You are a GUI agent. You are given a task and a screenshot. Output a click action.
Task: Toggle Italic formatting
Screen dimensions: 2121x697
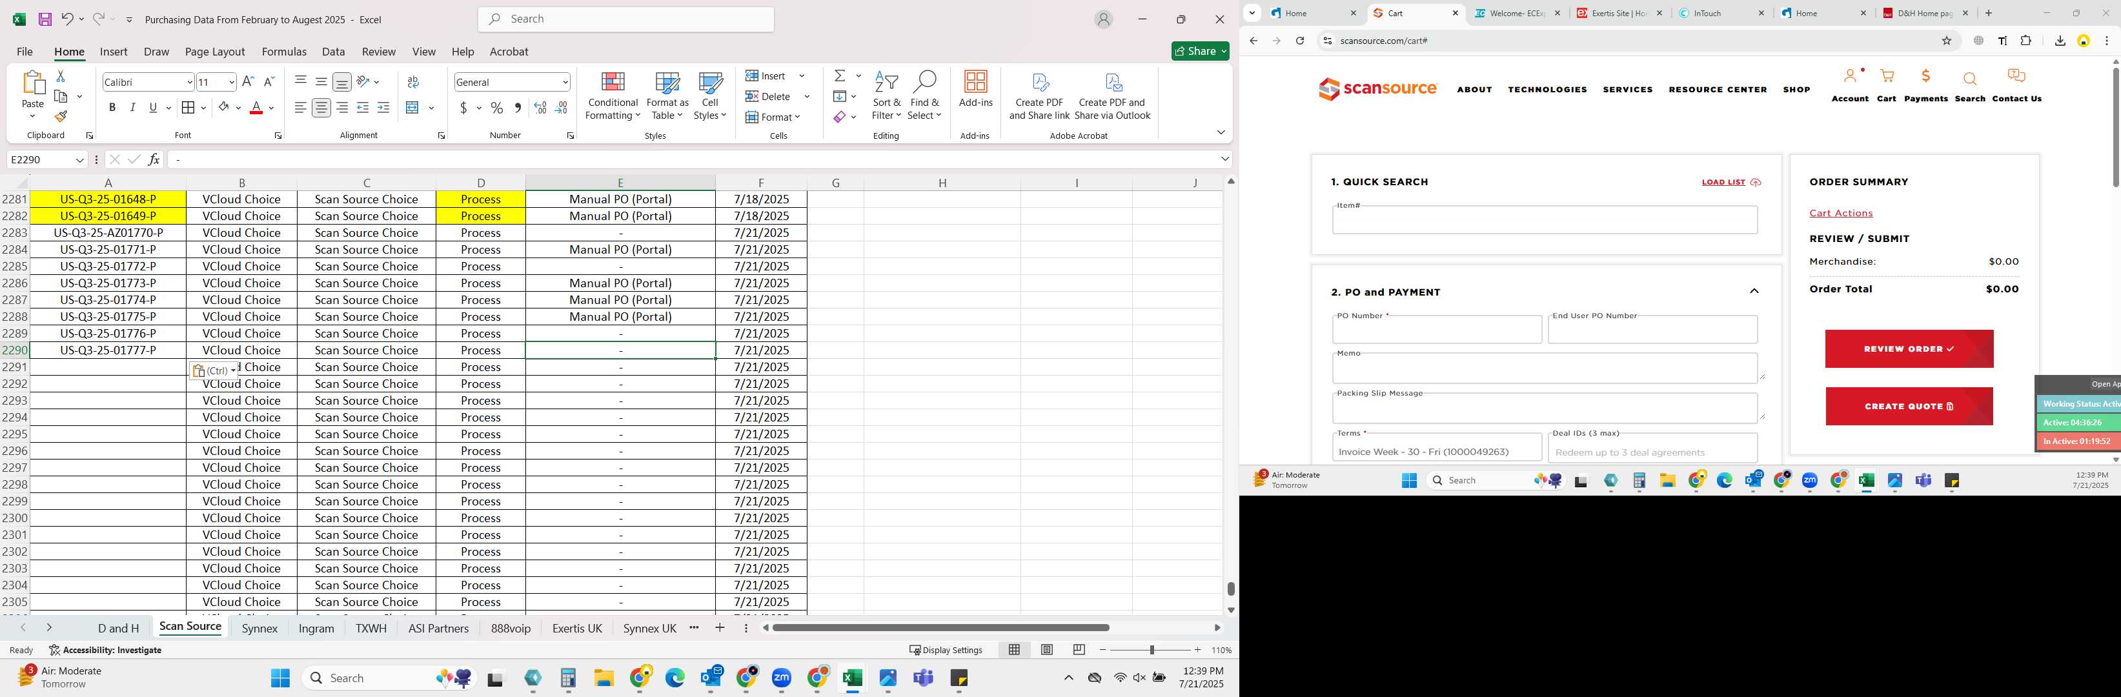(132, 108)
